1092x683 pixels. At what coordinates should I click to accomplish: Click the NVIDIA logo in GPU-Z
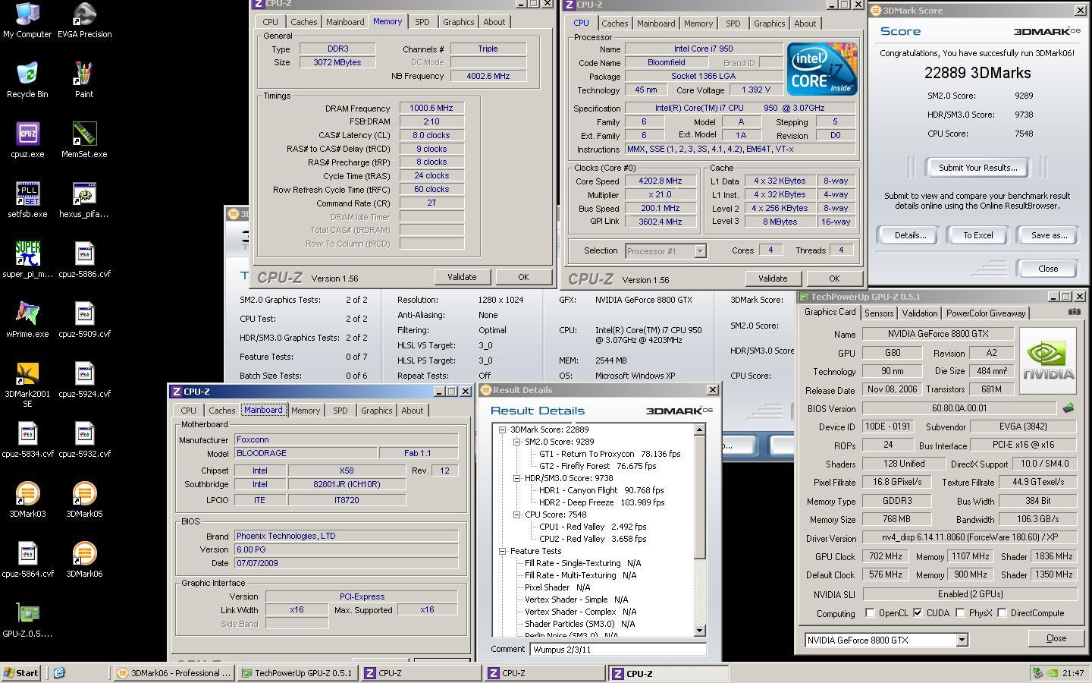1048,361
